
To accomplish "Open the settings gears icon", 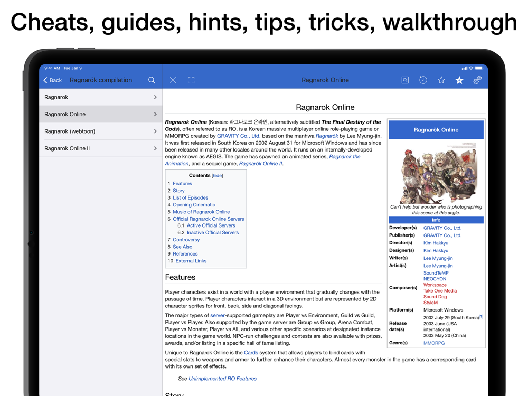I will (x=477, y=80).
